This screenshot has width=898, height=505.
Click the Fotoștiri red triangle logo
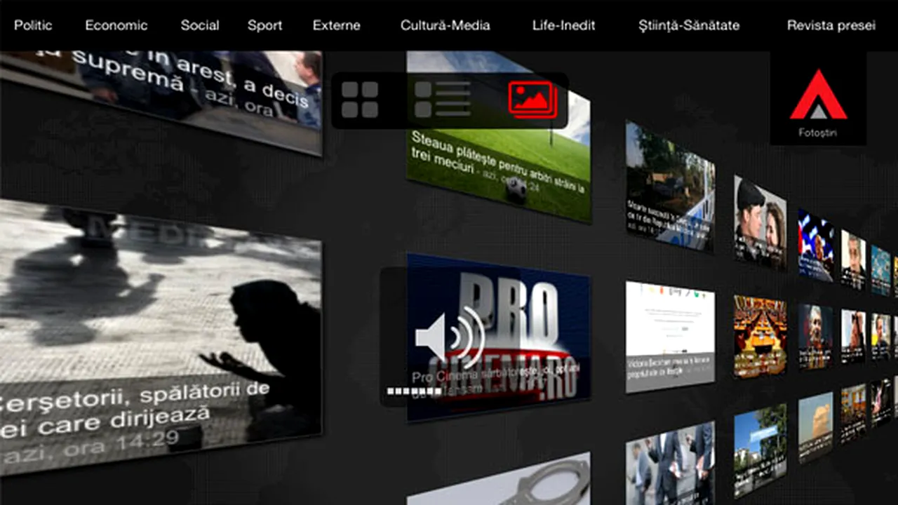[818, 95]
